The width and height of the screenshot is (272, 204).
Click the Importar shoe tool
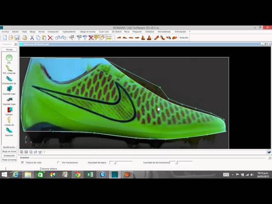pyautogui.click(x=9, y=130)
